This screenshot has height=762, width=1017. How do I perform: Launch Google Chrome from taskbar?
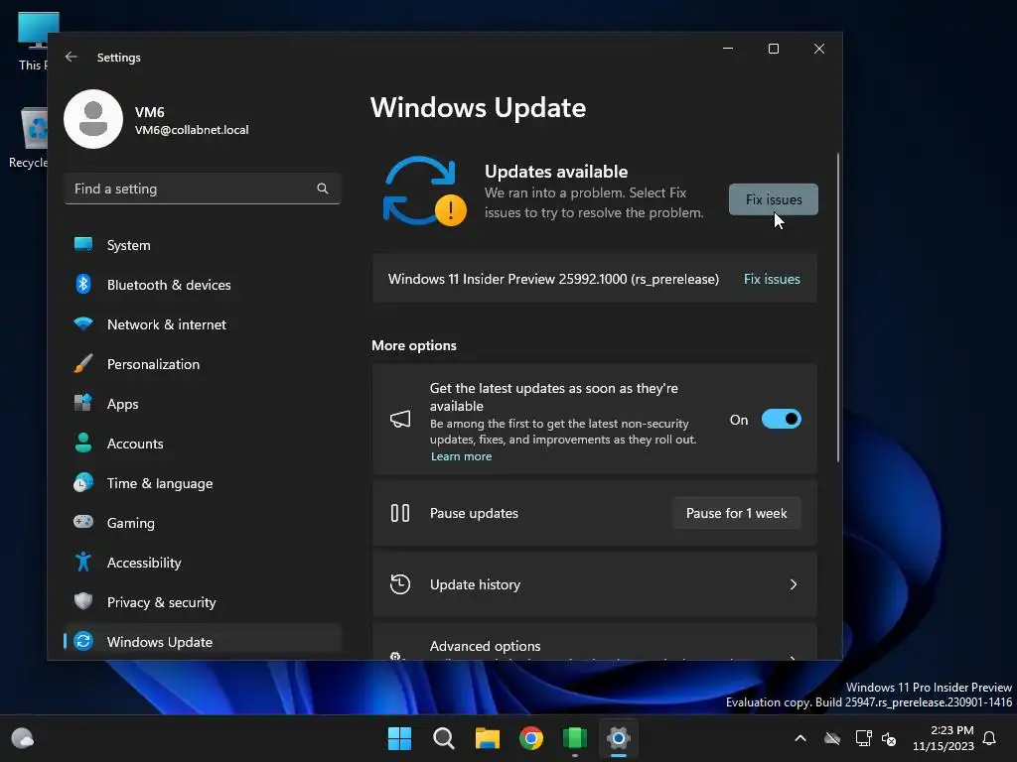[x=531, y=738]
